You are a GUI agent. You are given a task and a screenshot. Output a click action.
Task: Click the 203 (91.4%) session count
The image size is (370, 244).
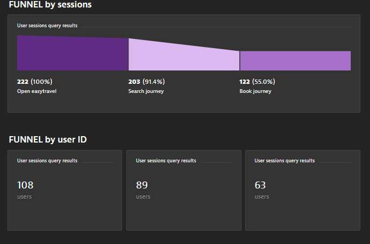click(146, 82)
